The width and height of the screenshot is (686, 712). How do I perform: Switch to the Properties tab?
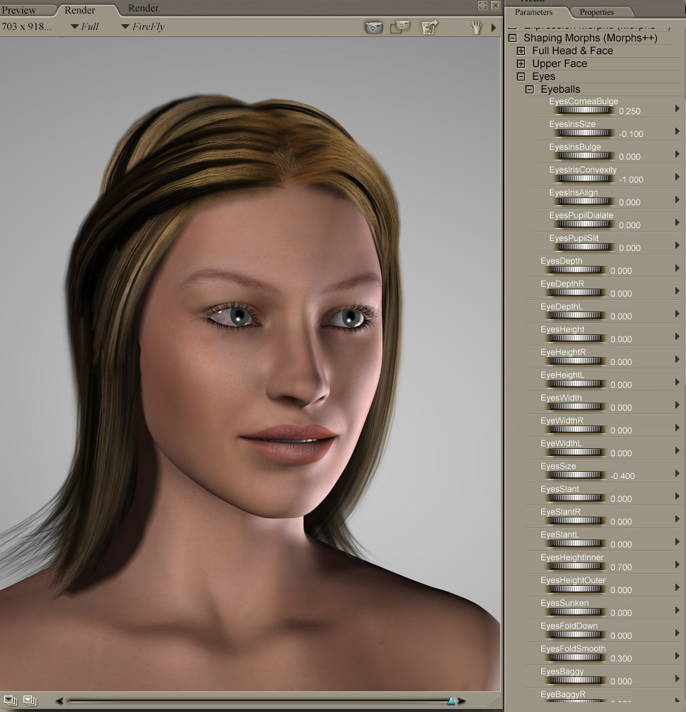click(596, 12)
